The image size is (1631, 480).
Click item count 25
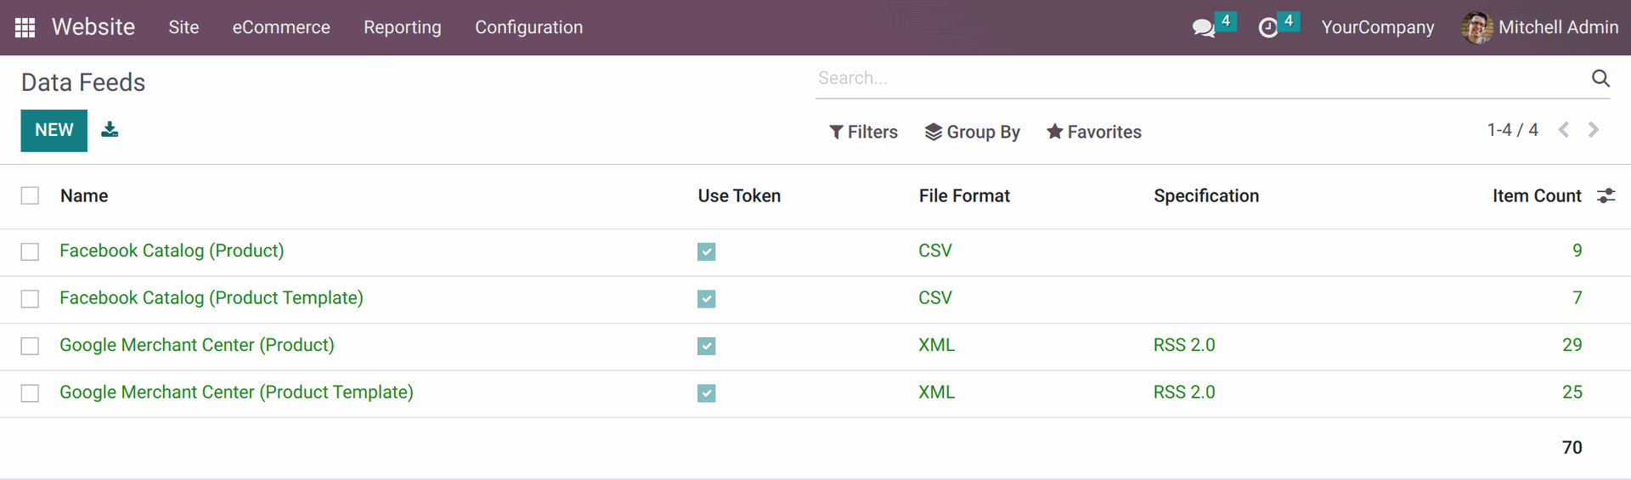coord(1572,392)
